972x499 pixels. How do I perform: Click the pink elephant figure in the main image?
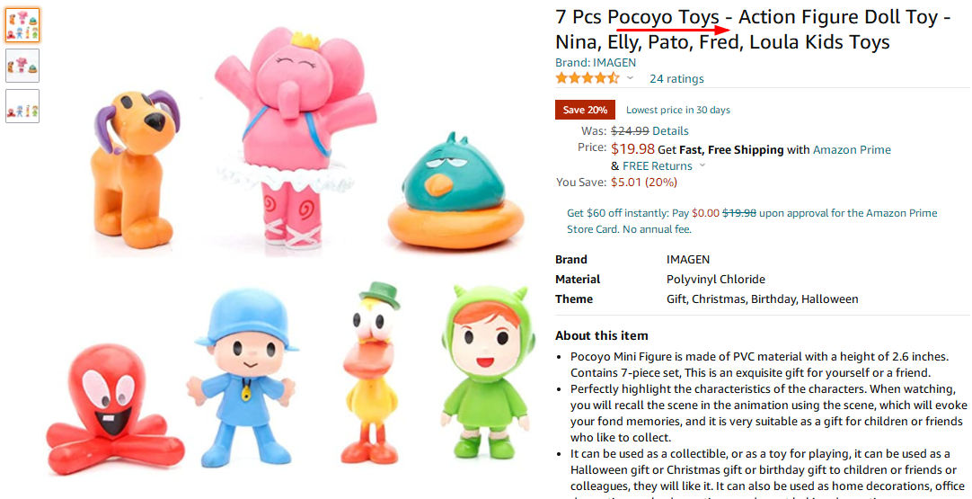287,135
